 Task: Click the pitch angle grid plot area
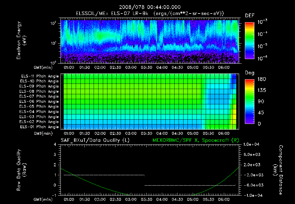150,101
